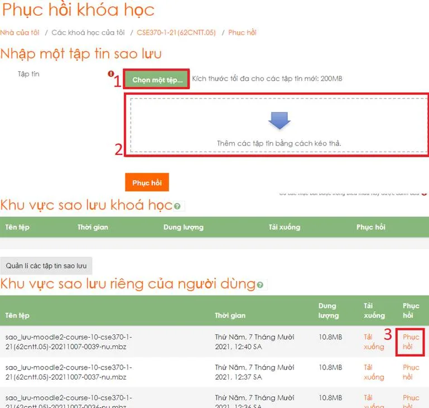
Task: Click required-field icon at end of form note
Action: [x=425, y=193]
